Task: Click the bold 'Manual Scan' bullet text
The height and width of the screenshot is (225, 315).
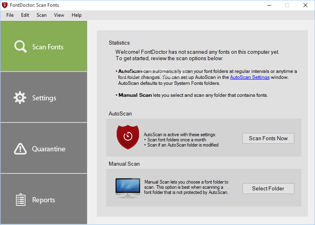Action: pos(135,95)
